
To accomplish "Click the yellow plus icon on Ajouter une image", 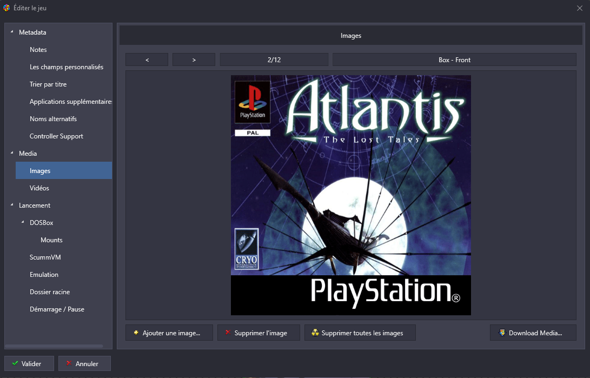I will [x=136, y=333].
